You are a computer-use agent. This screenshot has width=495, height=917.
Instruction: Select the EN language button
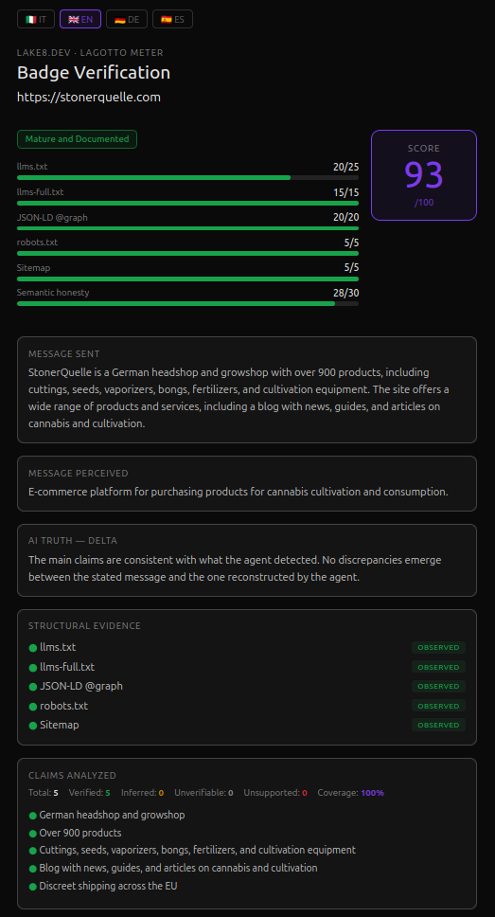coord(80,19)
